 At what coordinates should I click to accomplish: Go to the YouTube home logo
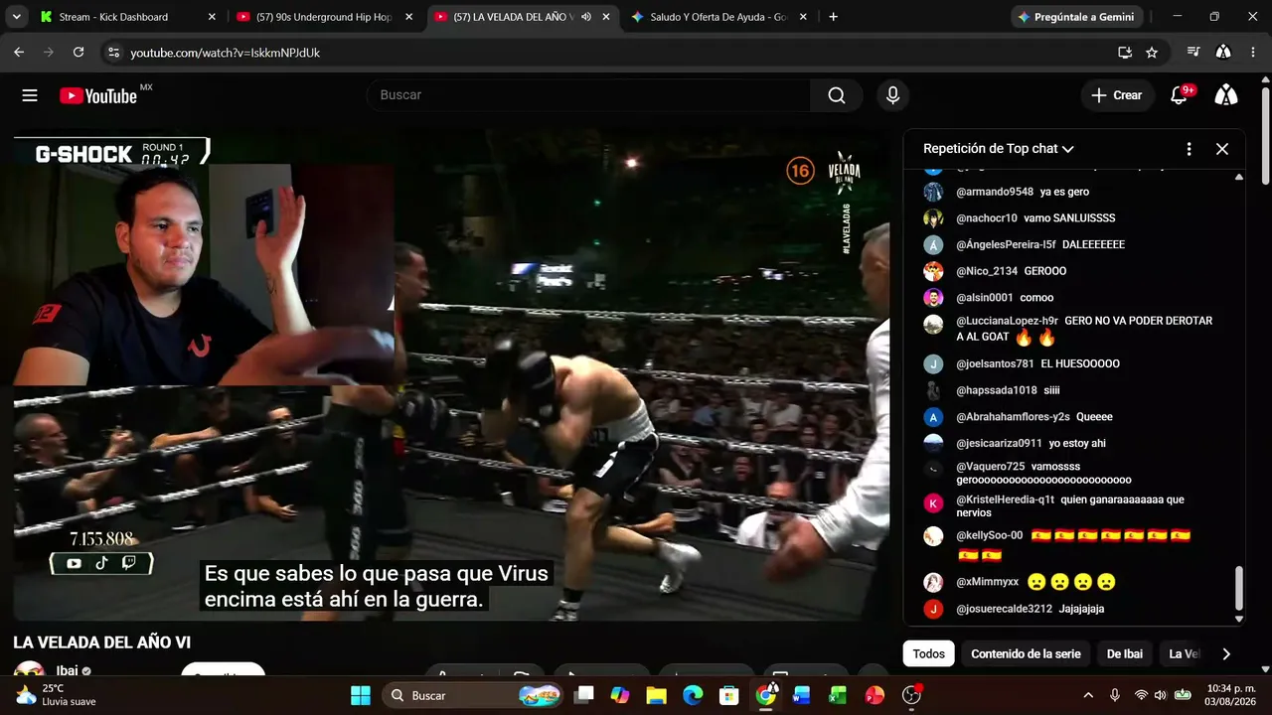click(98, 95)
